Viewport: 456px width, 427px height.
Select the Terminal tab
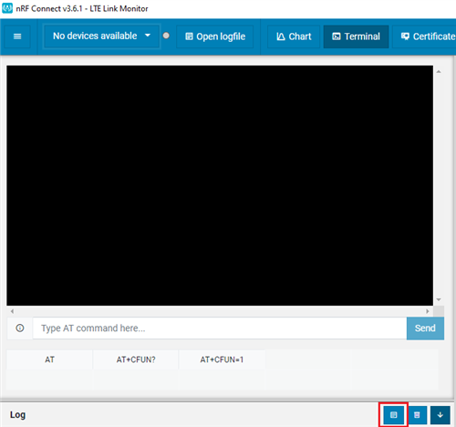[x=356, y=36]
